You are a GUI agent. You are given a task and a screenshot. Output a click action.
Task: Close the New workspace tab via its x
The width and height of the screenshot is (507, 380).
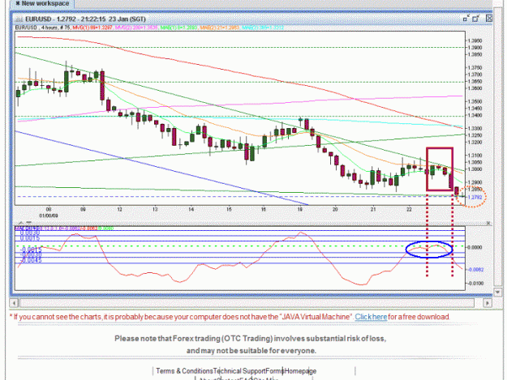(x=18, y=3)
